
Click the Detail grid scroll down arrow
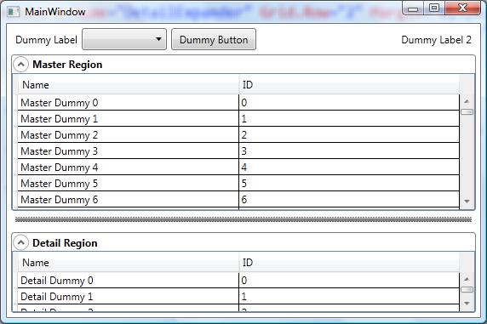coord(467,304)
